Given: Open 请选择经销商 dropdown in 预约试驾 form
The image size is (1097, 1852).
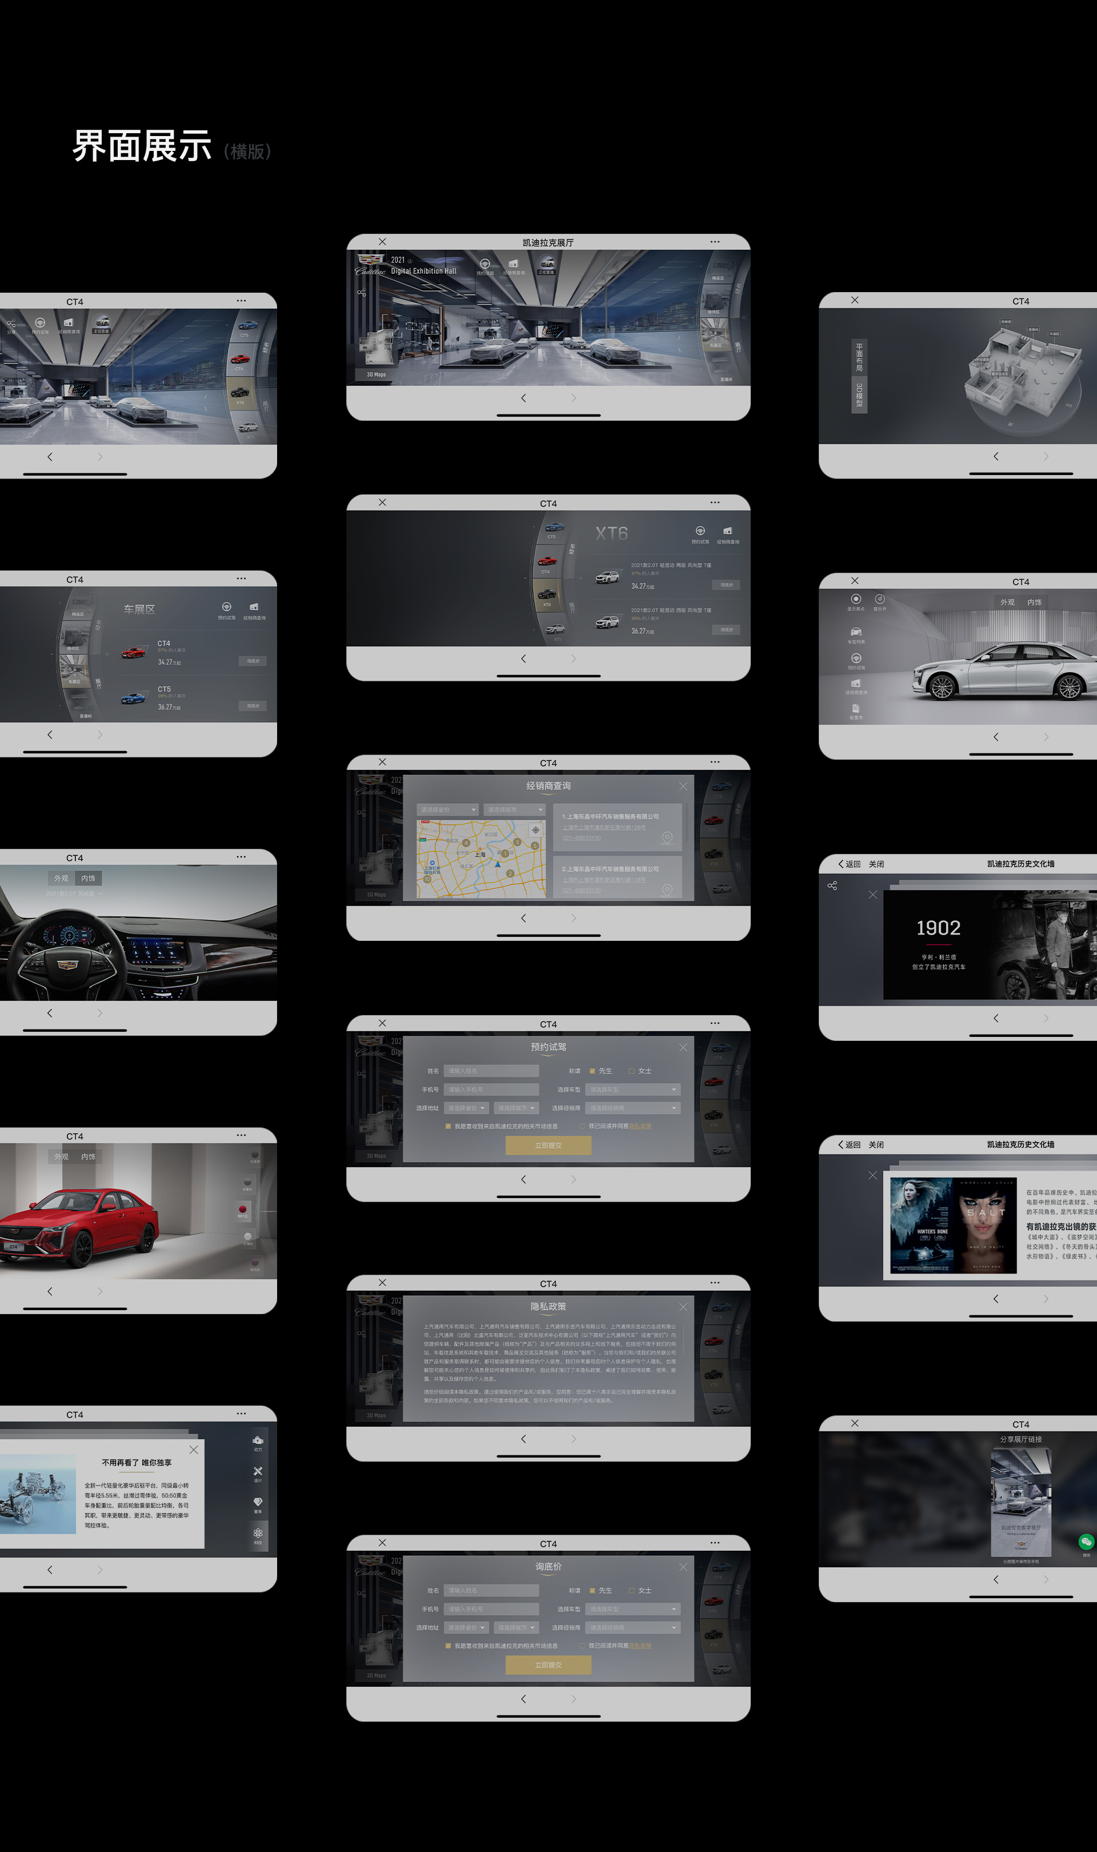Looking at the screenshot, I should click(632, 1108).
